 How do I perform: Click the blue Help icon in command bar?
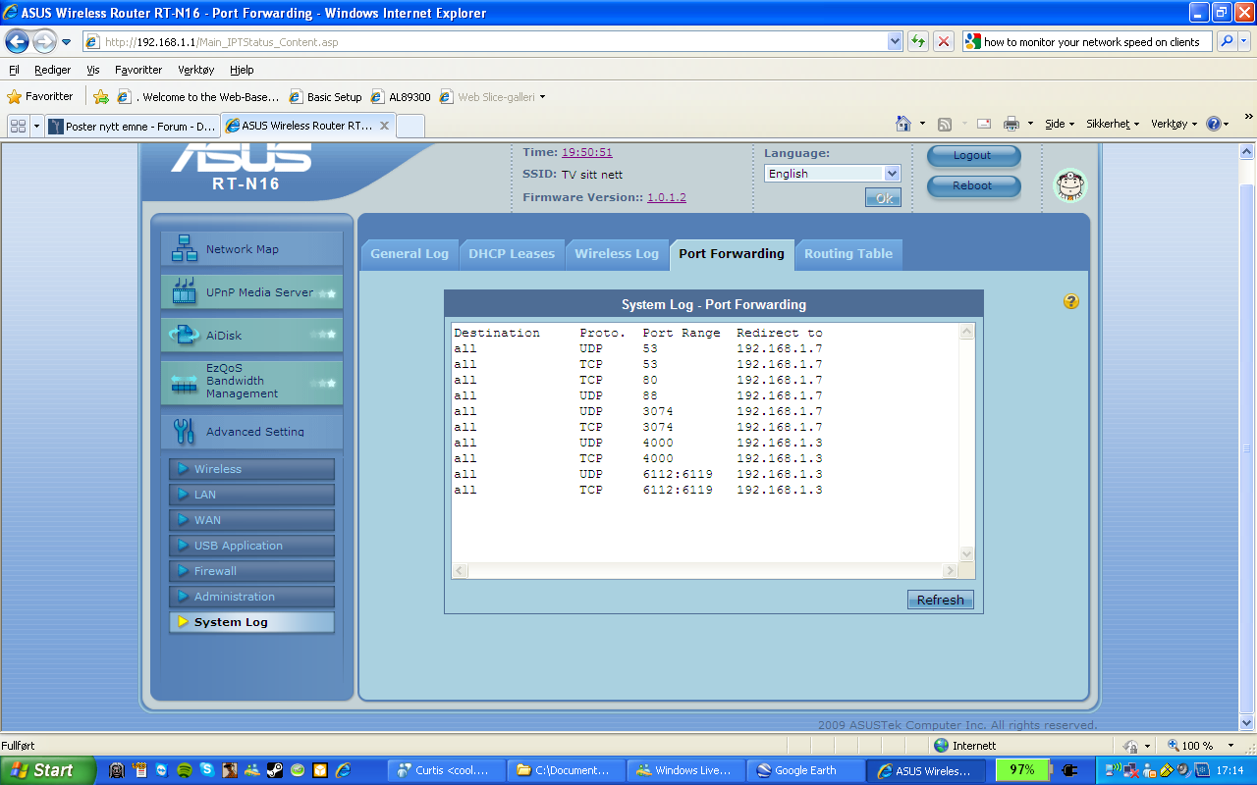tap(1214, 124)
